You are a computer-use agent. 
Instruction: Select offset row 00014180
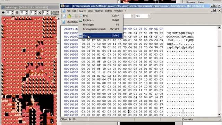pos(71,111)
